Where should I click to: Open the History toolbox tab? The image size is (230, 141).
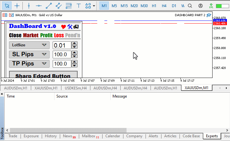pos(51,136)
